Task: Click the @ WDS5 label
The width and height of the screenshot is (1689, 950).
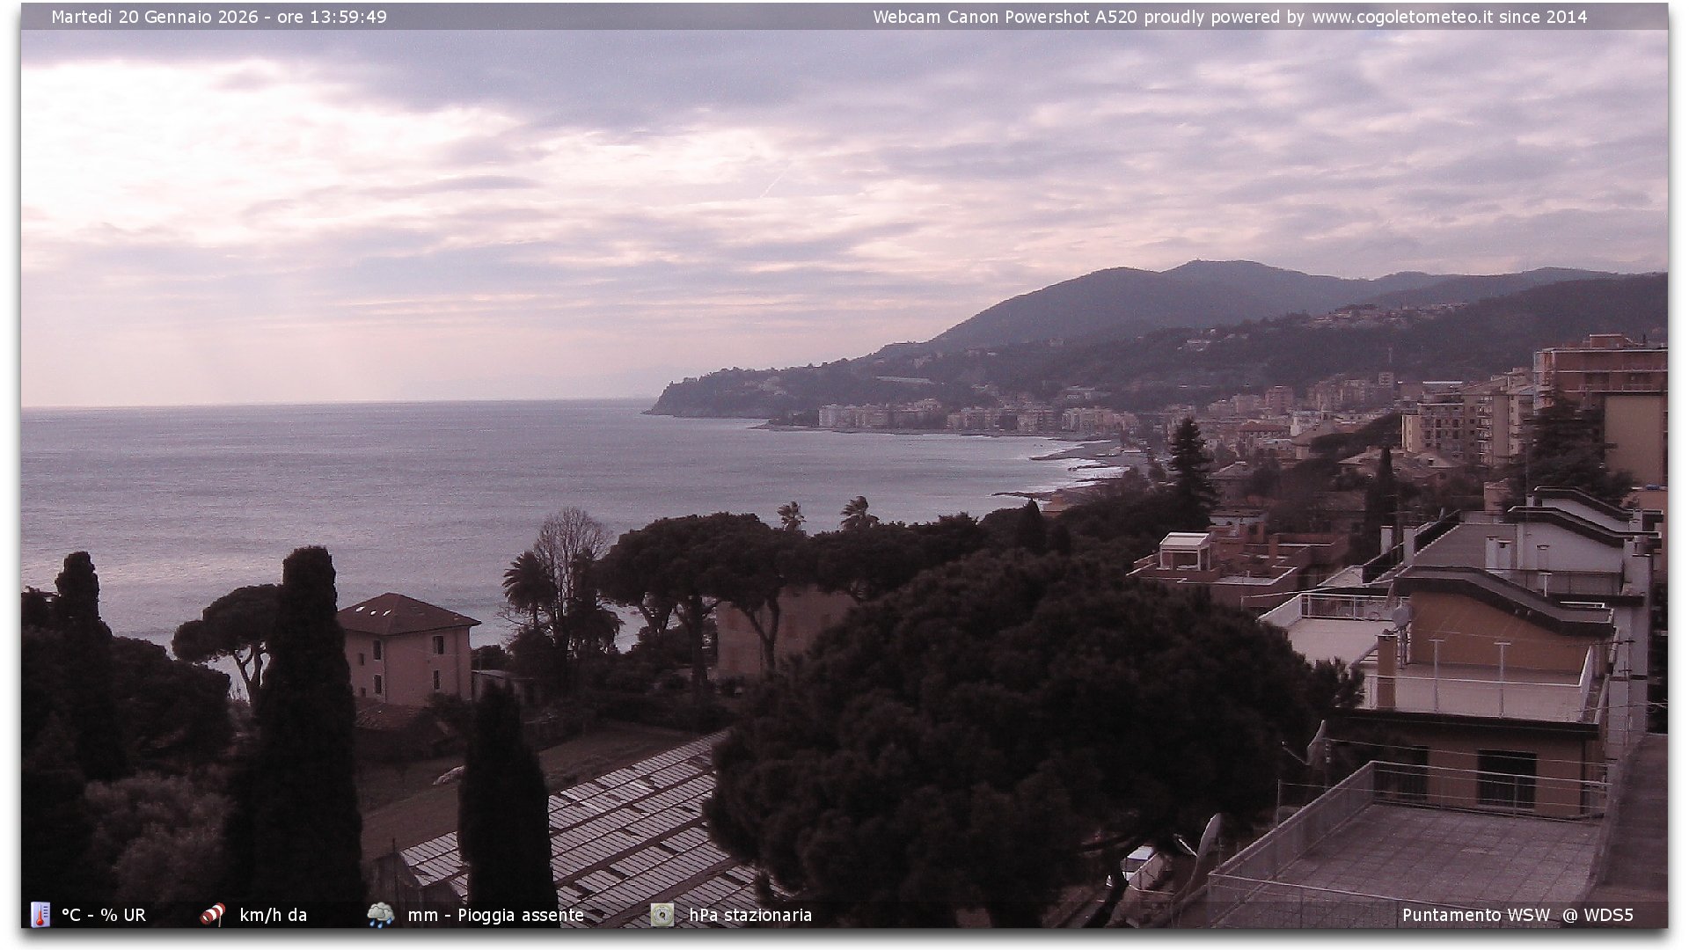Action: click(x=1598, y=915)
